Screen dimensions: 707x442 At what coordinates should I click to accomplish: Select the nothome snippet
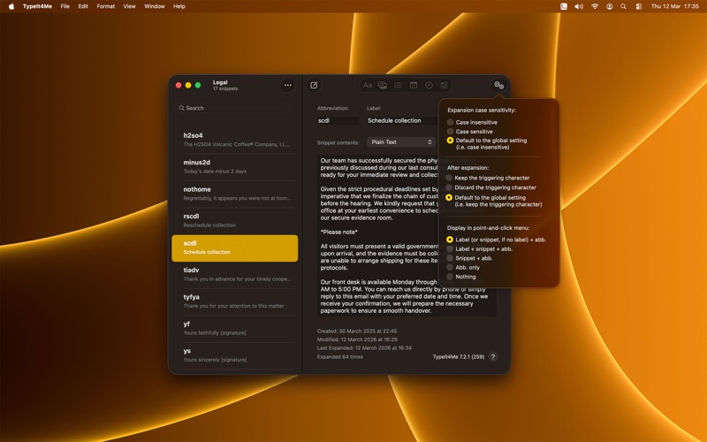click(x=234, y=194)
